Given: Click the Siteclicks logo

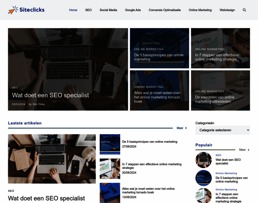Looking at the screenshot, I should click(x=26, y=10).
